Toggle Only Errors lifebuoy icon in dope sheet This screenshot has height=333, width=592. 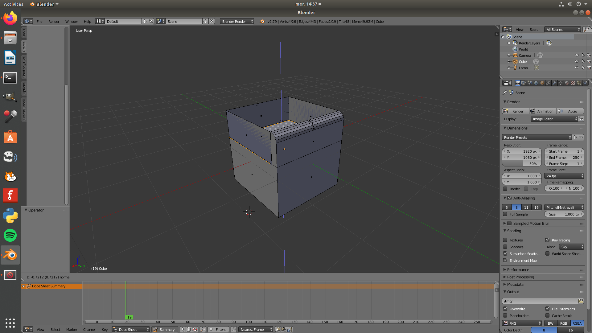pos(195,329)
